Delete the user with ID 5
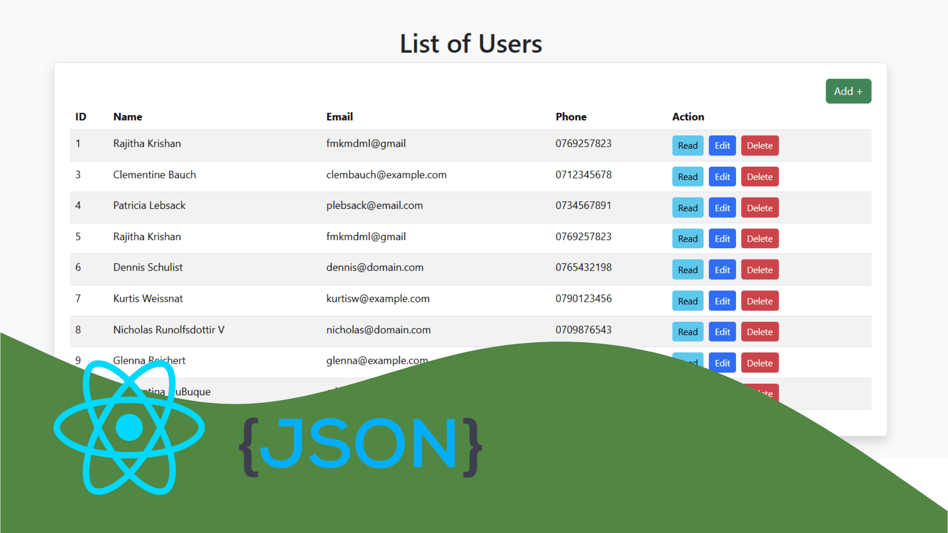Image resolution: width=948 pixels, height=533 pixels. pyautogui.click(x=760, y=239)
